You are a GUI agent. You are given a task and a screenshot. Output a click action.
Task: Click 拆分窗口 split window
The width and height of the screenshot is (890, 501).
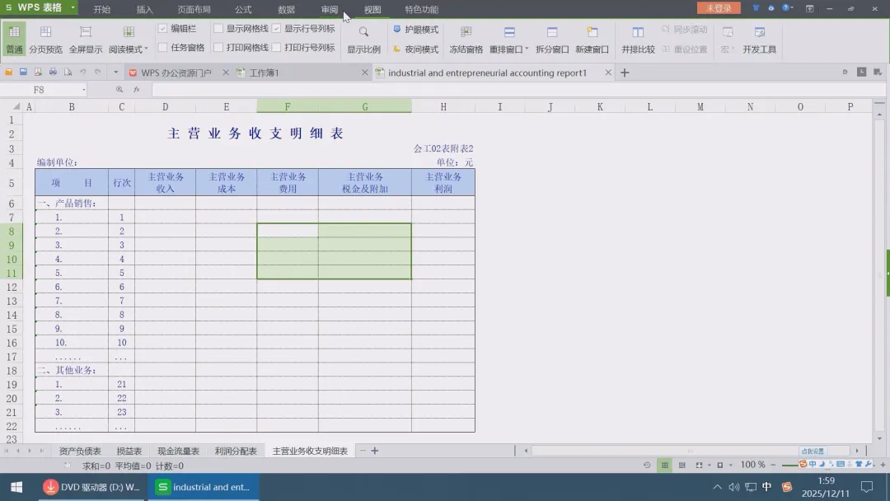point(552,39)
